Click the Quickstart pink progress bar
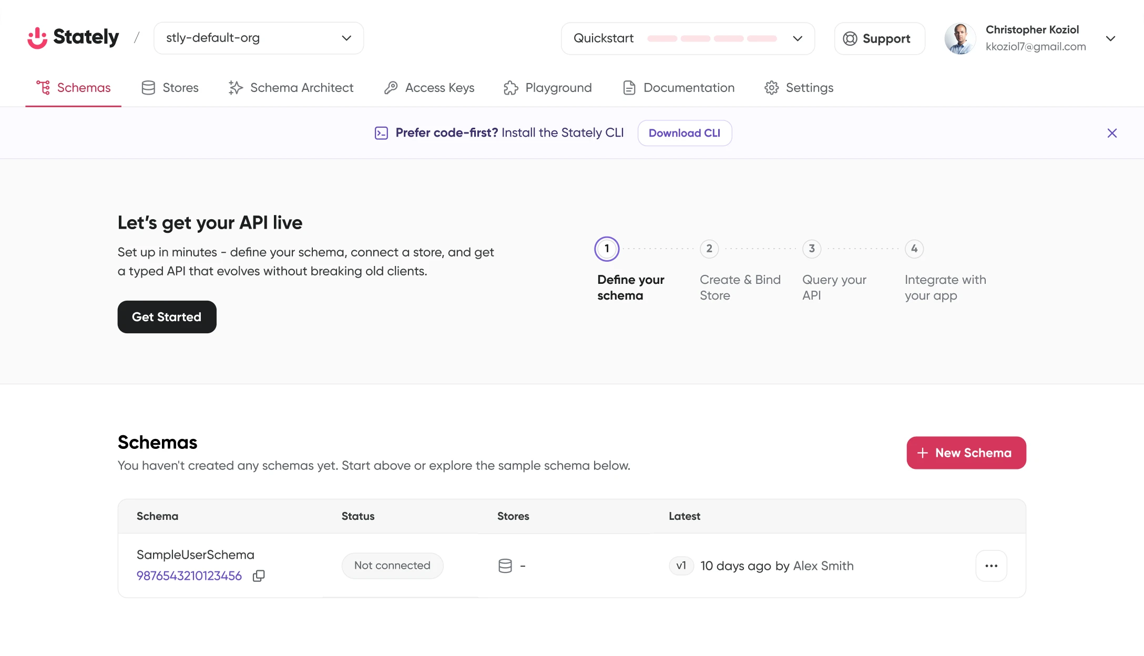This screenshot has height=656, width=1144. pyautogui.click(x=712, y=38)
